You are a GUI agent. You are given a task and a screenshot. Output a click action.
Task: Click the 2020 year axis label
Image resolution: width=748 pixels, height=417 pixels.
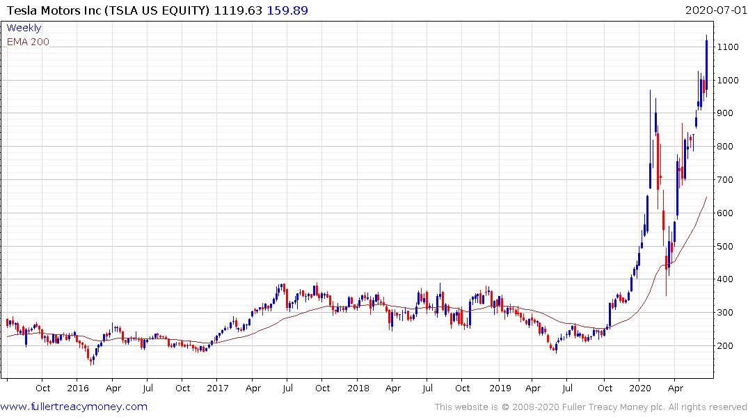click(640, 389)
